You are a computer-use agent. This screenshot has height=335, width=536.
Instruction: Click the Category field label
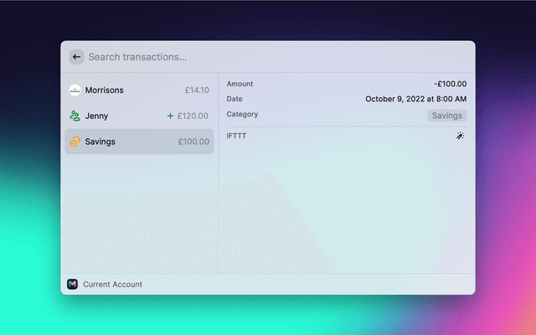[242, 114]
